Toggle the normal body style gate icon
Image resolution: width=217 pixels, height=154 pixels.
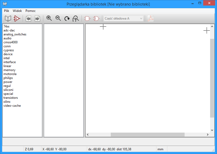point(87,18)
